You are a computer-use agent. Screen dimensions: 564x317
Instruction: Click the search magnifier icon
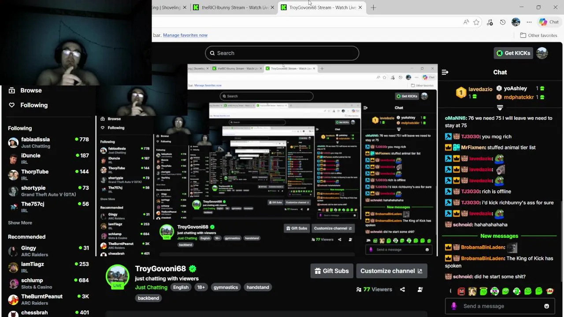point(212,53)
